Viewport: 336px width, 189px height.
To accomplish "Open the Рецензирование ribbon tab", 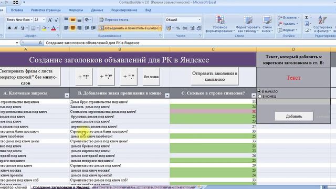I will pos(124,10).
